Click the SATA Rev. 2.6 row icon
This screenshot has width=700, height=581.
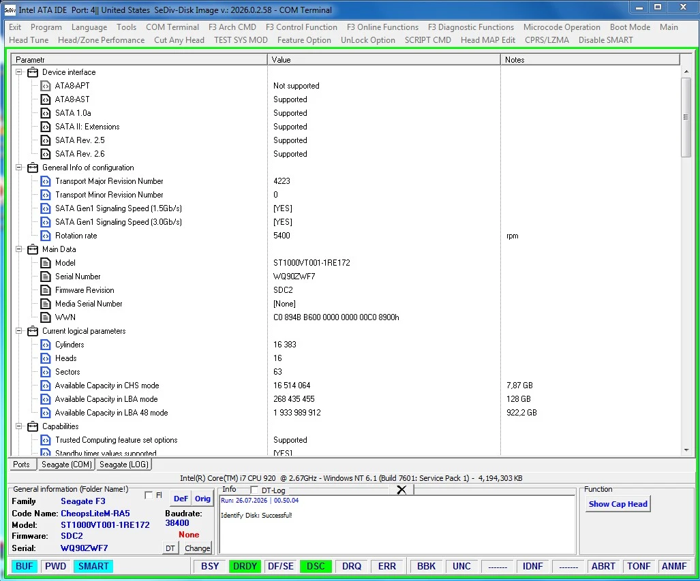(x=46, y=153)
